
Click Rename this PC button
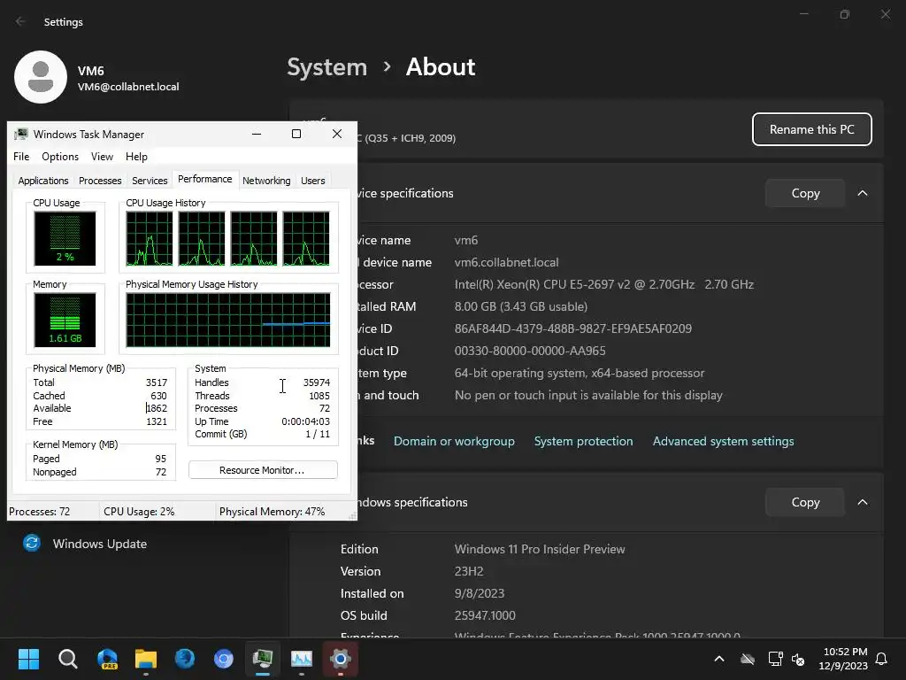coord(812,129)
